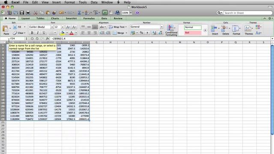Click the Increase Decimal icon
Screen dimensions: 274x154
[x=154, y=33]
